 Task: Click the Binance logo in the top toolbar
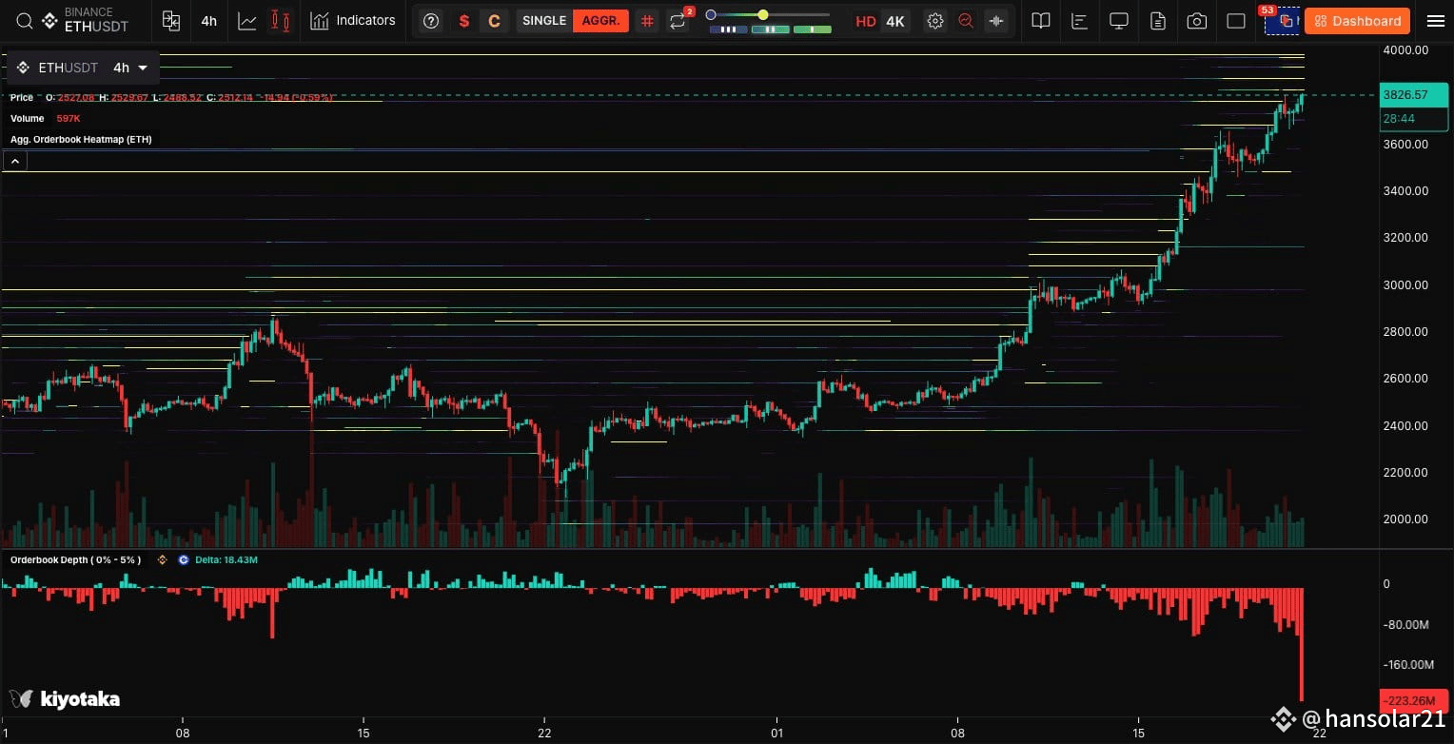coord(49,21)
